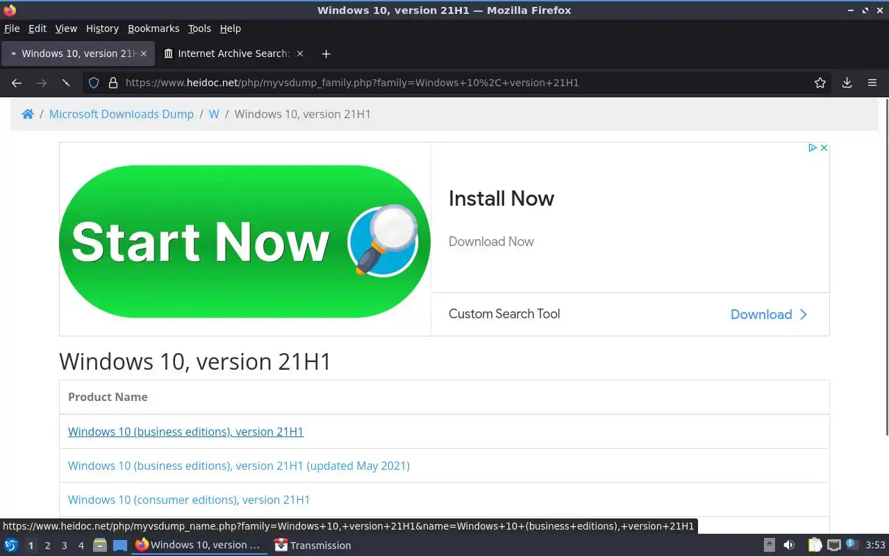Close the Internet Archive Search tab
The height and width of the screenshot is (556, 889).
300,54
